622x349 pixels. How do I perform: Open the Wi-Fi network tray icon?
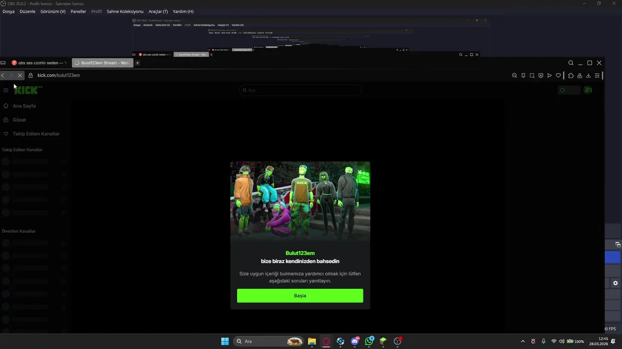tap(554, 341)
